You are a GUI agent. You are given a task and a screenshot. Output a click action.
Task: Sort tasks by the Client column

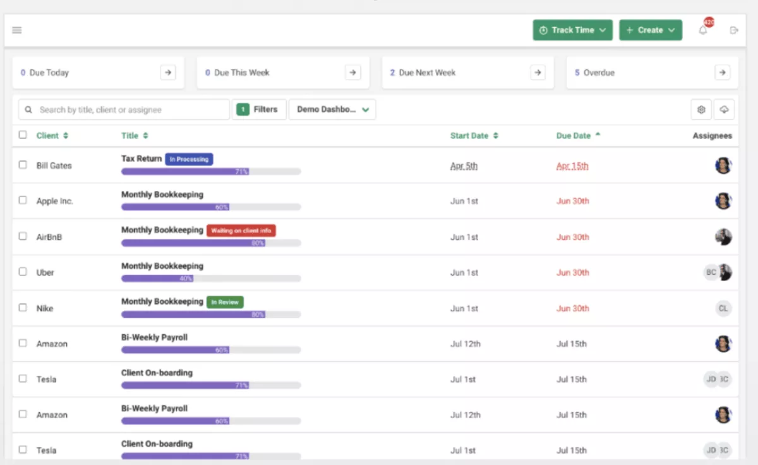52,135
